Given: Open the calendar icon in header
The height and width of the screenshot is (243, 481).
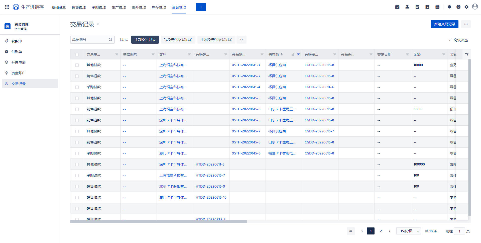Looking at the screenshot, I should pos(437,7).
